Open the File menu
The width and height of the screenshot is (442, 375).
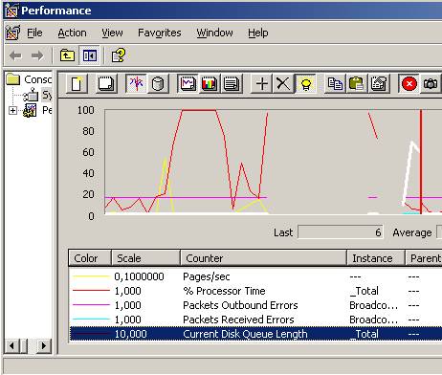[x=34, y=33]
